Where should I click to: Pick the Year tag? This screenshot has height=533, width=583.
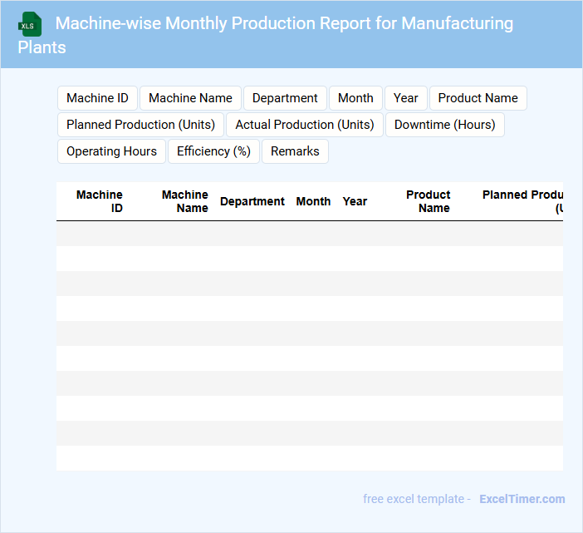coord(405,98)
